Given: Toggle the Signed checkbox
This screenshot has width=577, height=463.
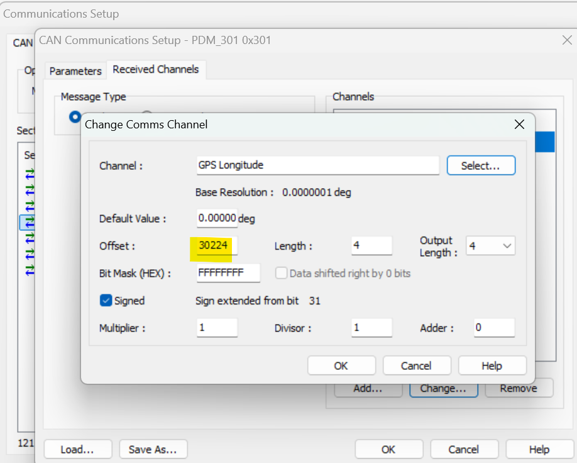Looking at the screenshot, I should pyautogui.click(x=106, y=301).
